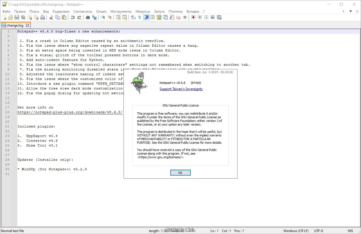361x234 pixels.
Task: Click the Notepad++ chameleon logo
Action: [139, 83]
